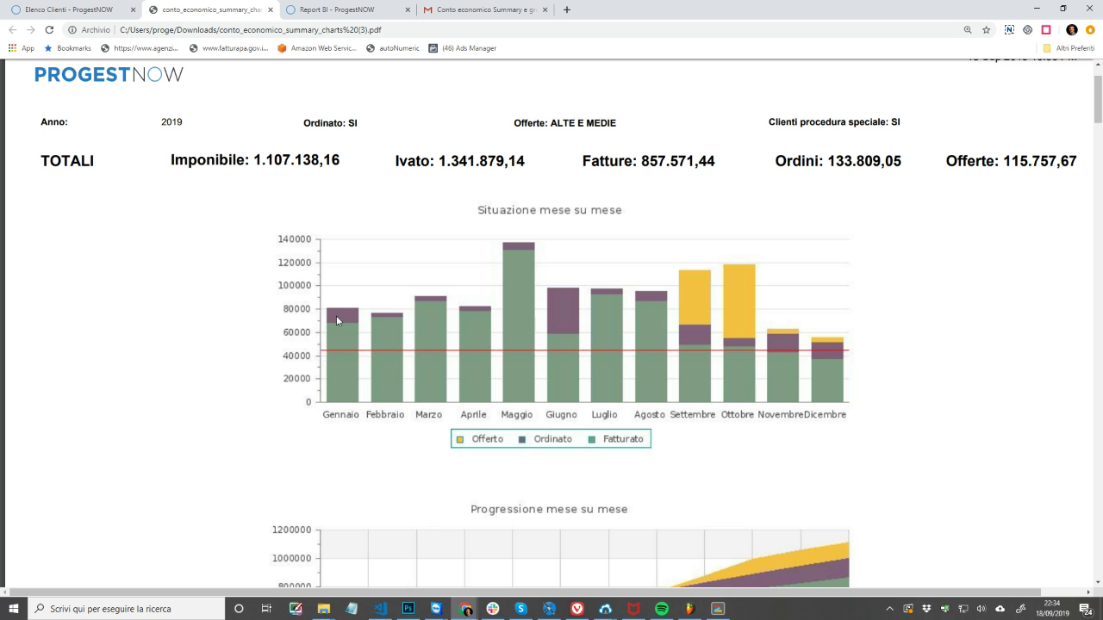Image resolution: width=1103 pixels, height=620 pixels.
Task: Open TeamViewer from the taskbar
Action: 436,608
